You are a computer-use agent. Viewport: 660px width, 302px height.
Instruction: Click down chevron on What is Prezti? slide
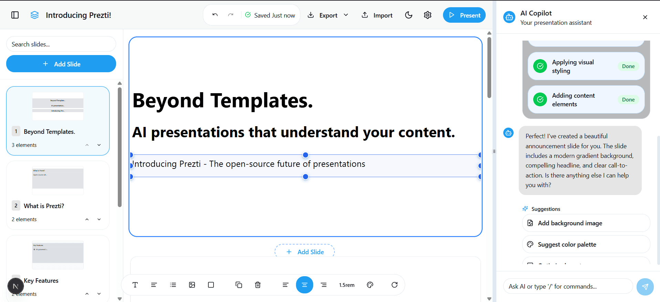tap(99, 219)
